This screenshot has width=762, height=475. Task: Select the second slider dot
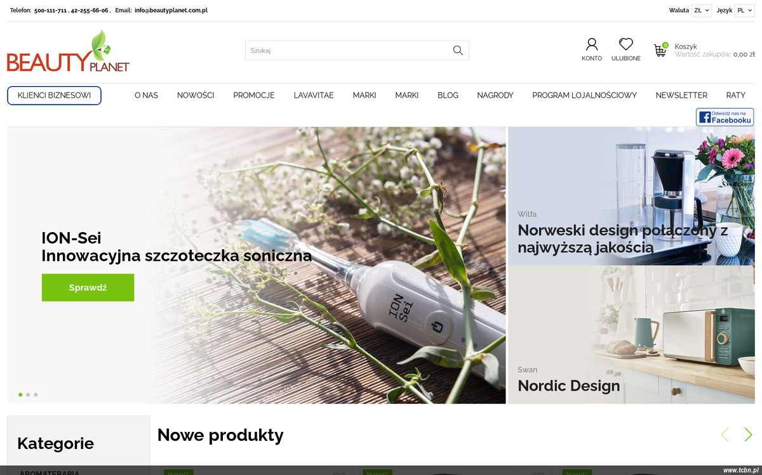[28, 394]
